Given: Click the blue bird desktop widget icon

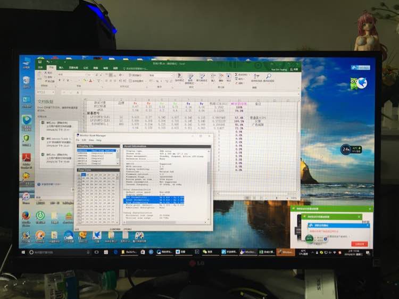Looking at the screenshot, I should tap(362, 82).
